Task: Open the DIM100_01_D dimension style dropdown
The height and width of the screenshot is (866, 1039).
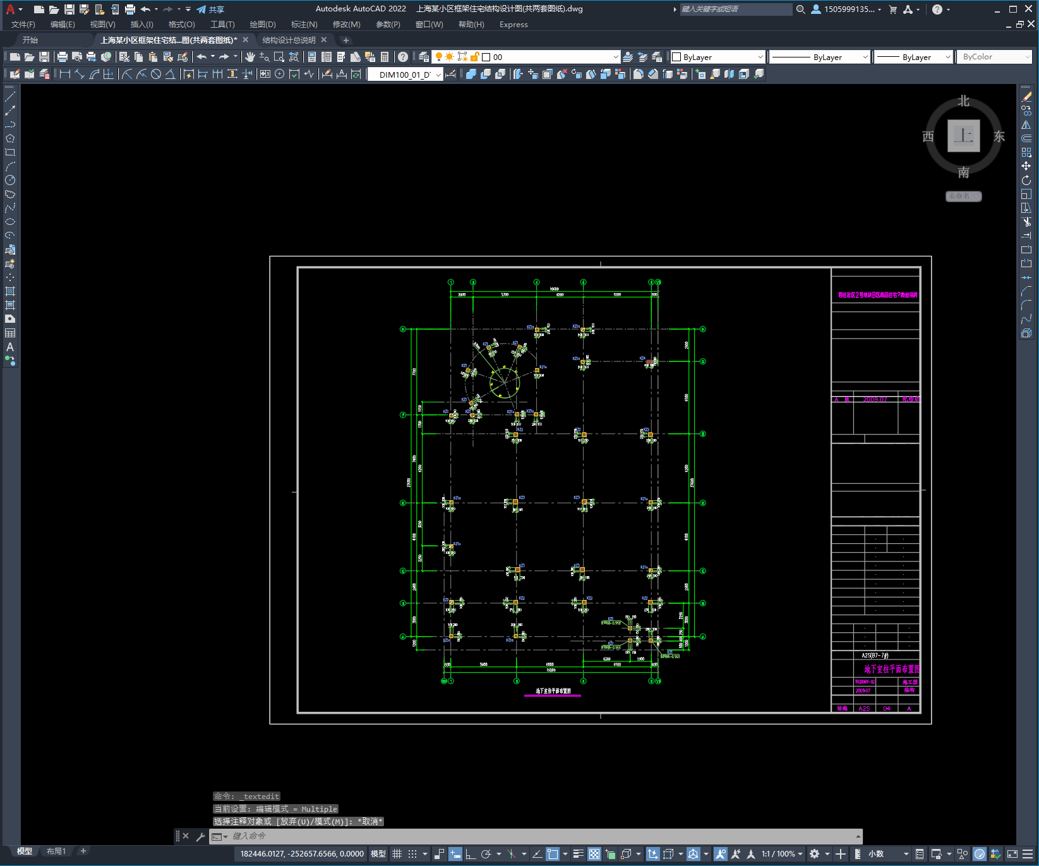Action: (x=405, y=75)
